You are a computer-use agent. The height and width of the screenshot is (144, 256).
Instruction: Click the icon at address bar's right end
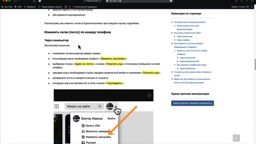coord(171,1)
